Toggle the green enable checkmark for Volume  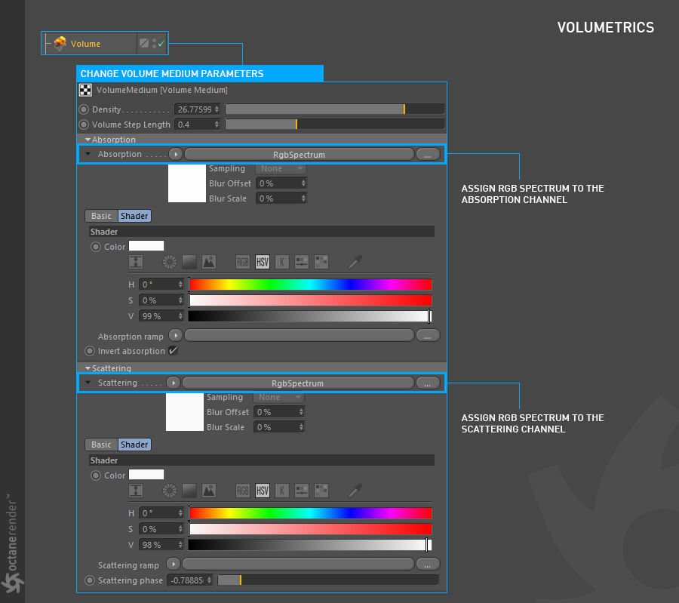coord(161,44)
